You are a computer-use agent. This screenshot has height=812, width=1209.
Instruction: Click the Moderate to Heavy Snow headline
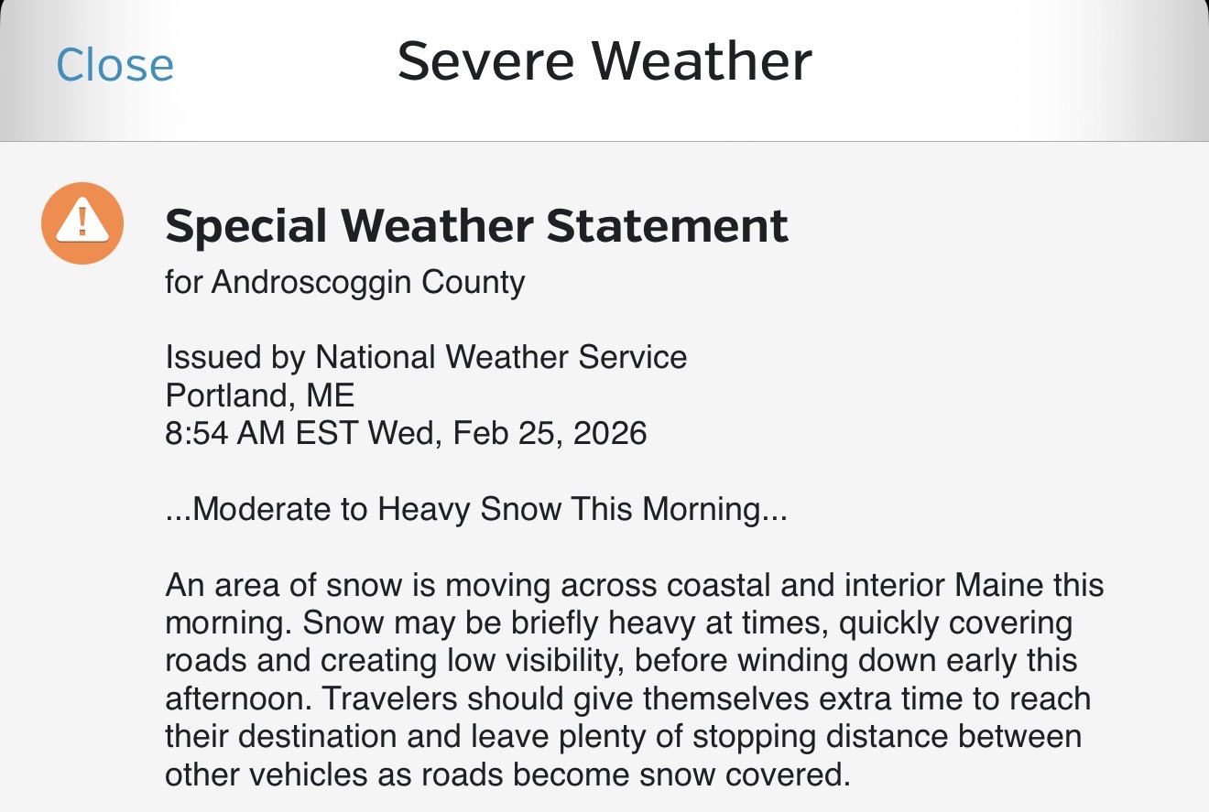click(476, 509)
